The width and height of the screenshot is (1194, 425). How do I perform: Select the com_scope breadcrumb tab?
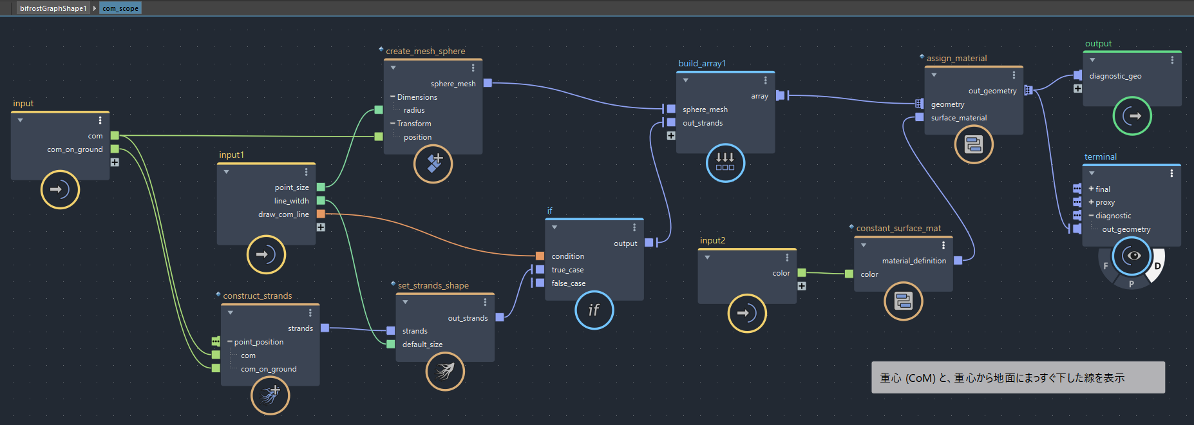120,8
